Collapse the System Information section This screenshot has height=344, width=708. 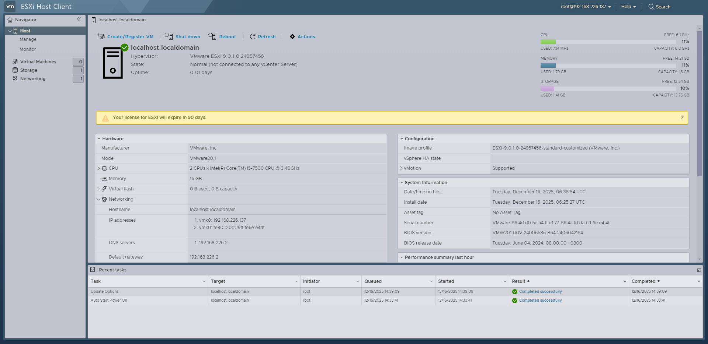pyautogui.click(x=402, y=182)
